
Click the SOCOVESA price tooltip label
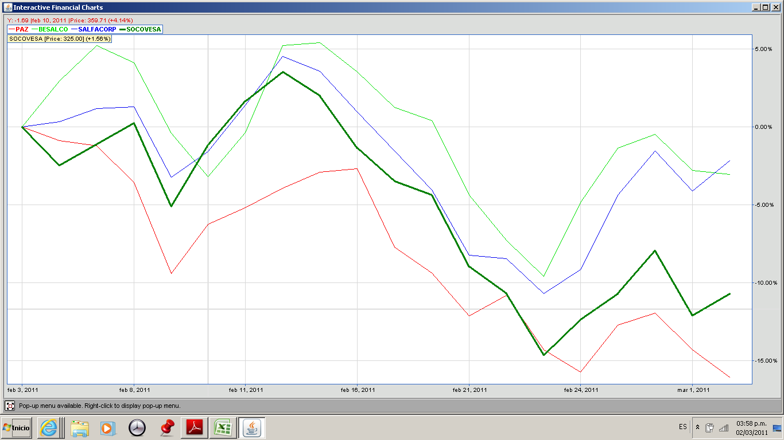click(x=60, y=38)
